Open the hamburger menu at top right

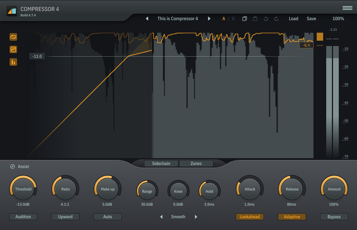(347, 8)
